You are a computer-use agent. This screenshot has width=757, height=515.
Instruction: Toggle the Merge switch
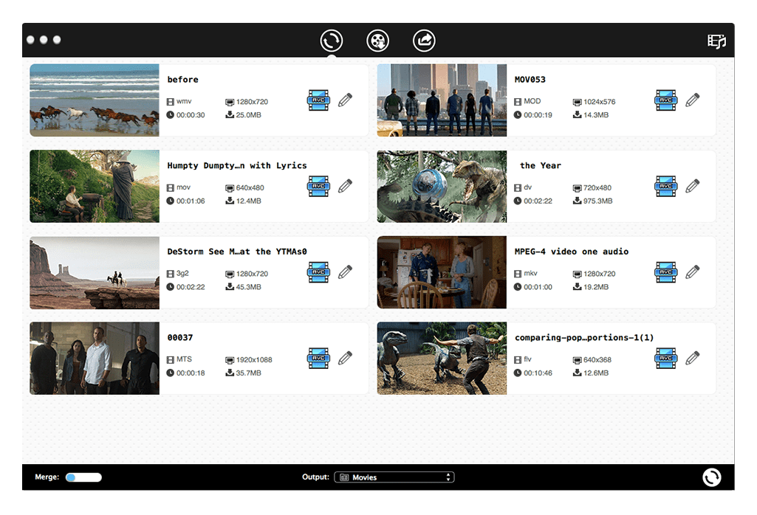pyautogui.click(x=83, y=477)
